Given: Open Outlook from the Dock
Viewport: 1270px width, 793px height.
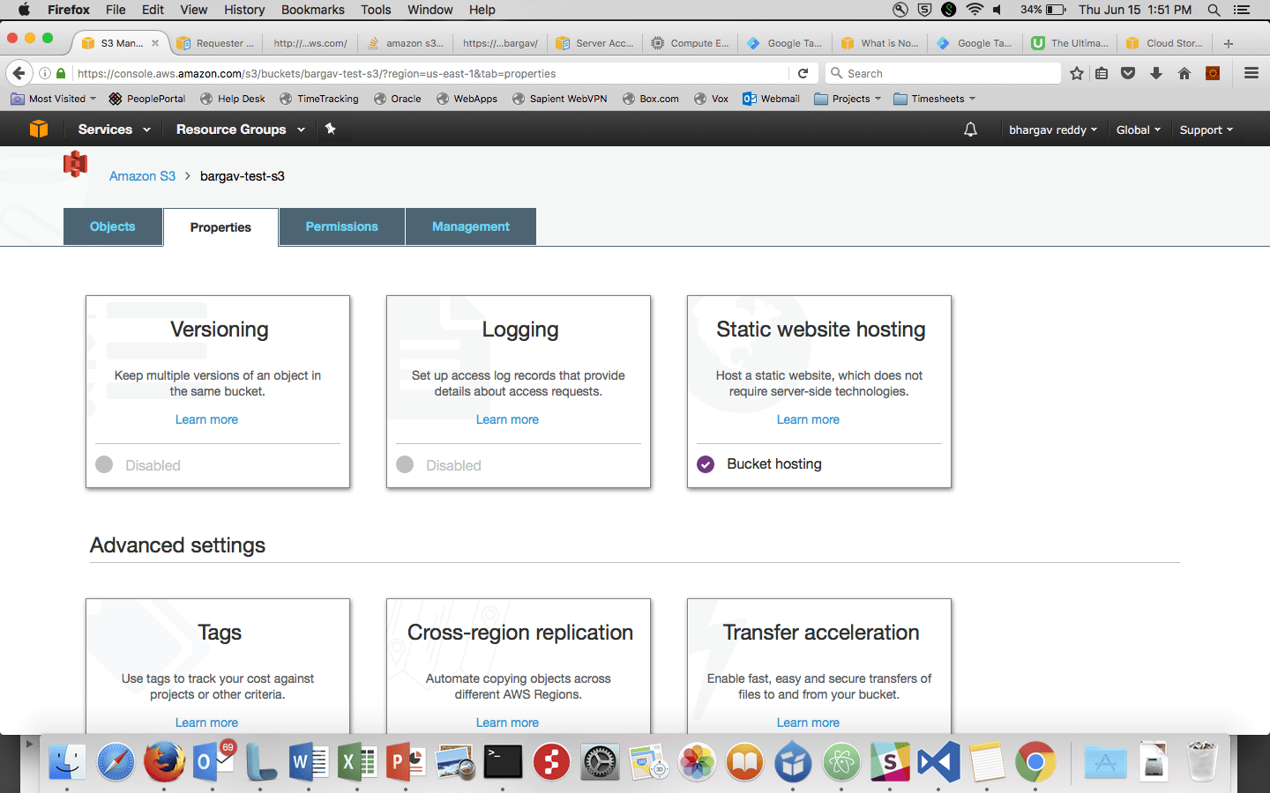Looking at the screenshot, I should click(212, 762).
